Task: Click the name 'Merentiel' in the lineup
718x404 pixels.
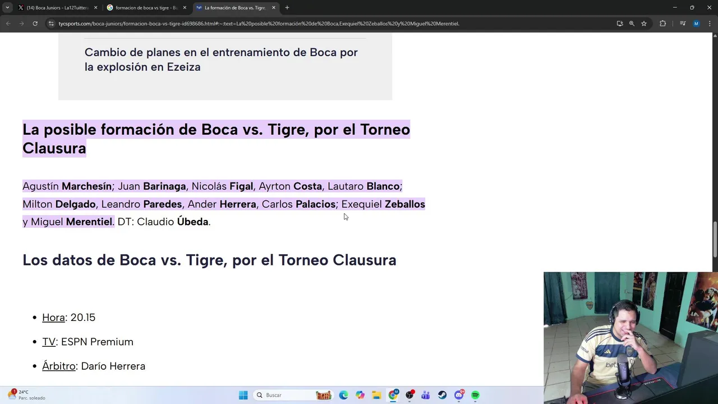Action: click(89, 222)
